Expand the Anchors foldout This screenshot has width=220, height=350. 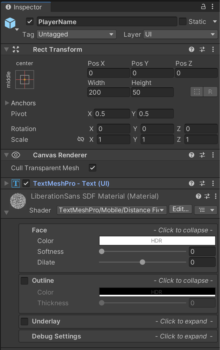pos(7,103)
